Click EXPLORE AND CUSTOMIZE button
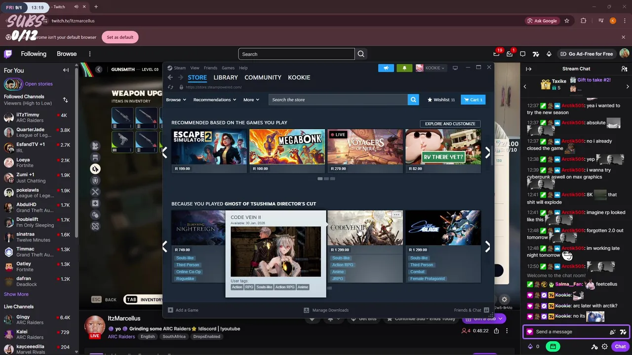The height and width of the screenshot is (355, 632). pos(450,124)
